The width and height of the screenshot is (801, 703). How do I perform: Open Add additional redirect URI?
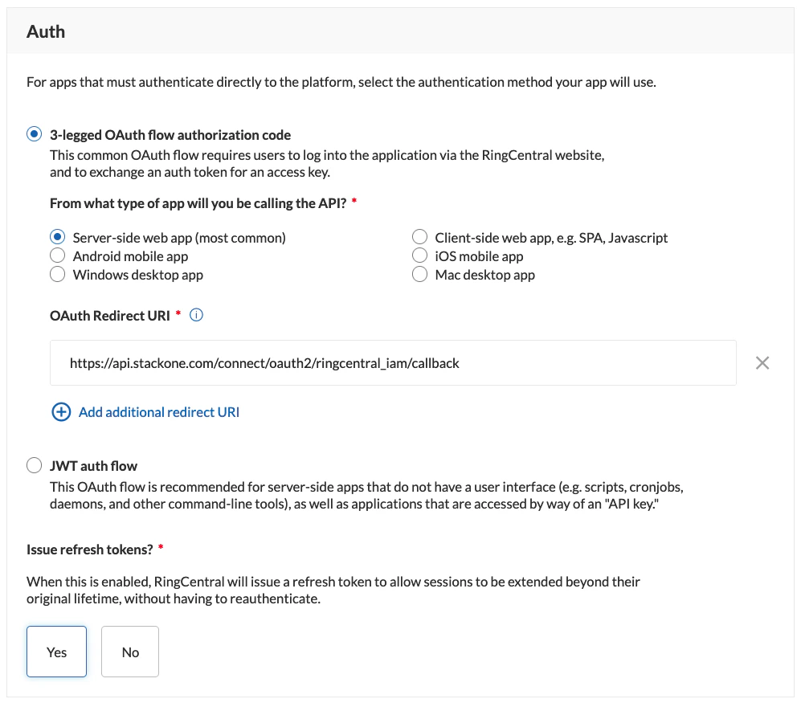coord(158,411)
